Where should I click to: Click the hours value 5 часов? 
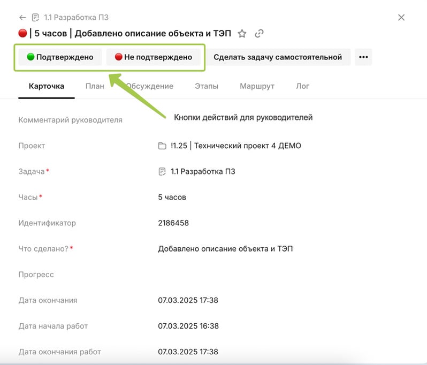point(172,197)
